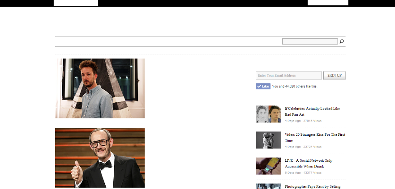Click the Bad Fan Art sketch thumbnail

pyautogui.click(x=268, y=114)
